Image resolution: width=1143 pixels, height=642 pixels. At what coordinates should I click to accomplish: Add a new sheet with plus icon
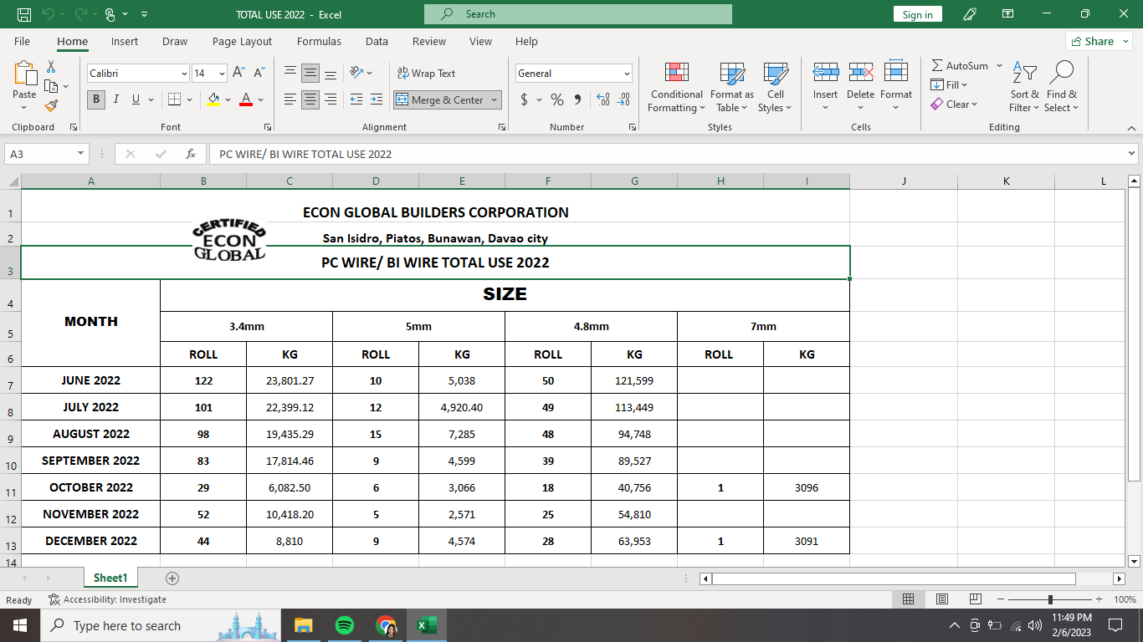(x=172, y=578)
